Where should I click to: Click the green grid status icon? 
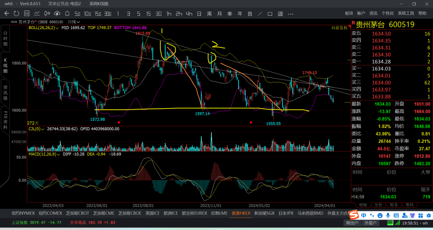click(390, 223)
